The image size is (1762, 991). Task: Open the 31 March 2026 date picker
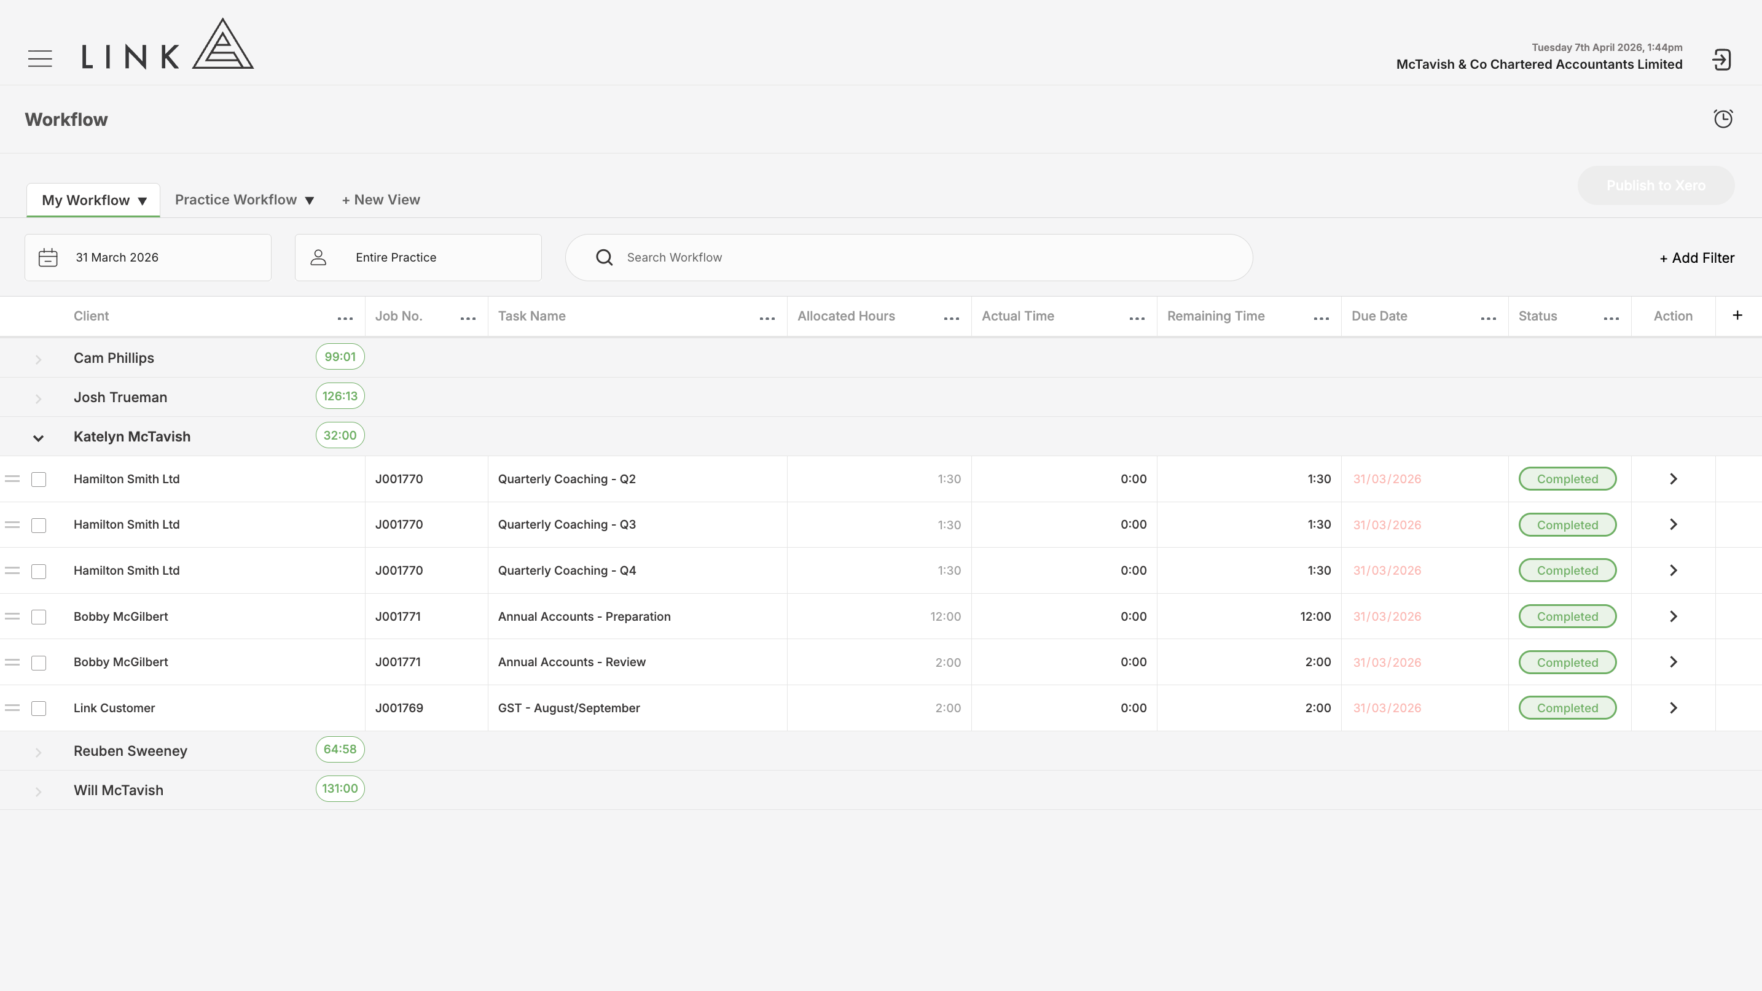pos(147,258)
